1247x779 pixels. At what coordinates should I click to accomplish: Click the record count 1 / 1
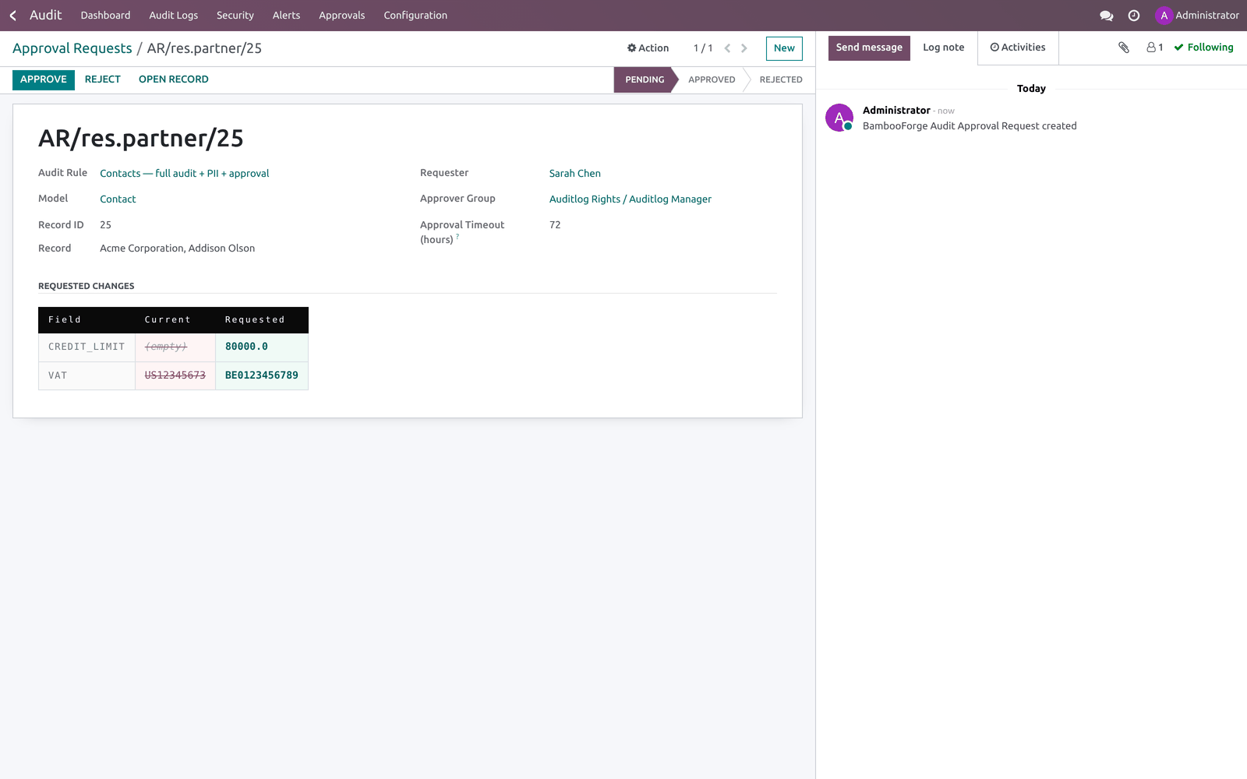[703, 48]
